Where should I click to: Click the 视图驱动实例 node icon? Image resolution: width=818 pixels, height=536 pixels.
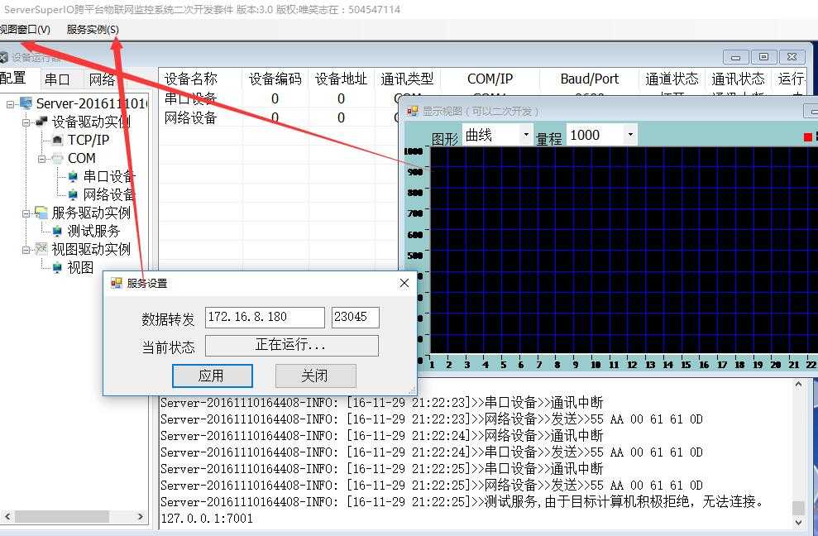point(41,248)
